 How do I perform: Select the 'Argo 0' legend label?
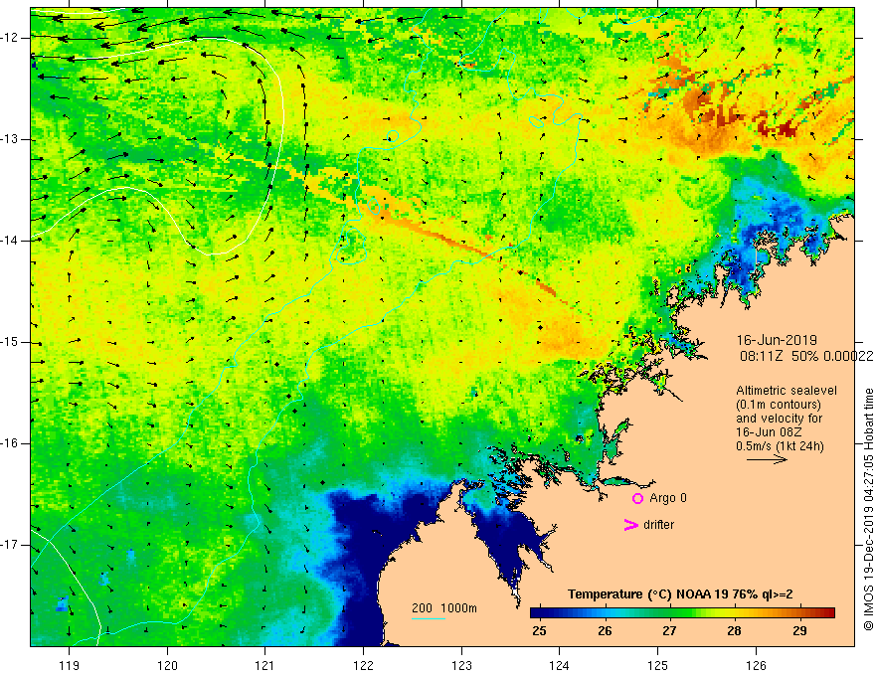[668, 498]
